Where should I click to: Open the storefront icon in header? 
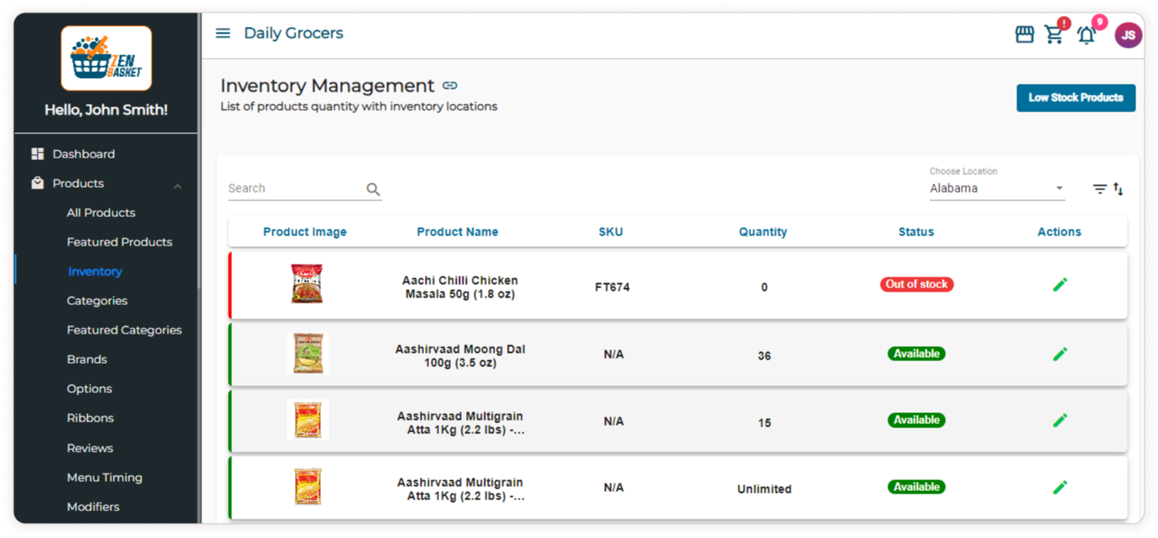point(1024,34)
